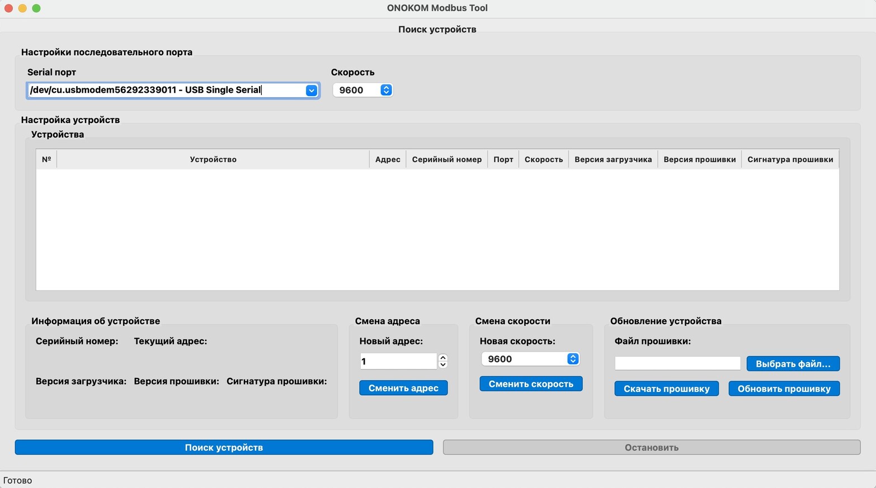Click the disabled Остановить button
This screenshot has width=876, height=488.
point(652,447)
